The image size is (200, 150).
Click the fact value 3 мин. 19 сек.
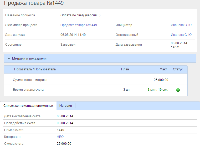pyautogui.click(x=158, y=90)
